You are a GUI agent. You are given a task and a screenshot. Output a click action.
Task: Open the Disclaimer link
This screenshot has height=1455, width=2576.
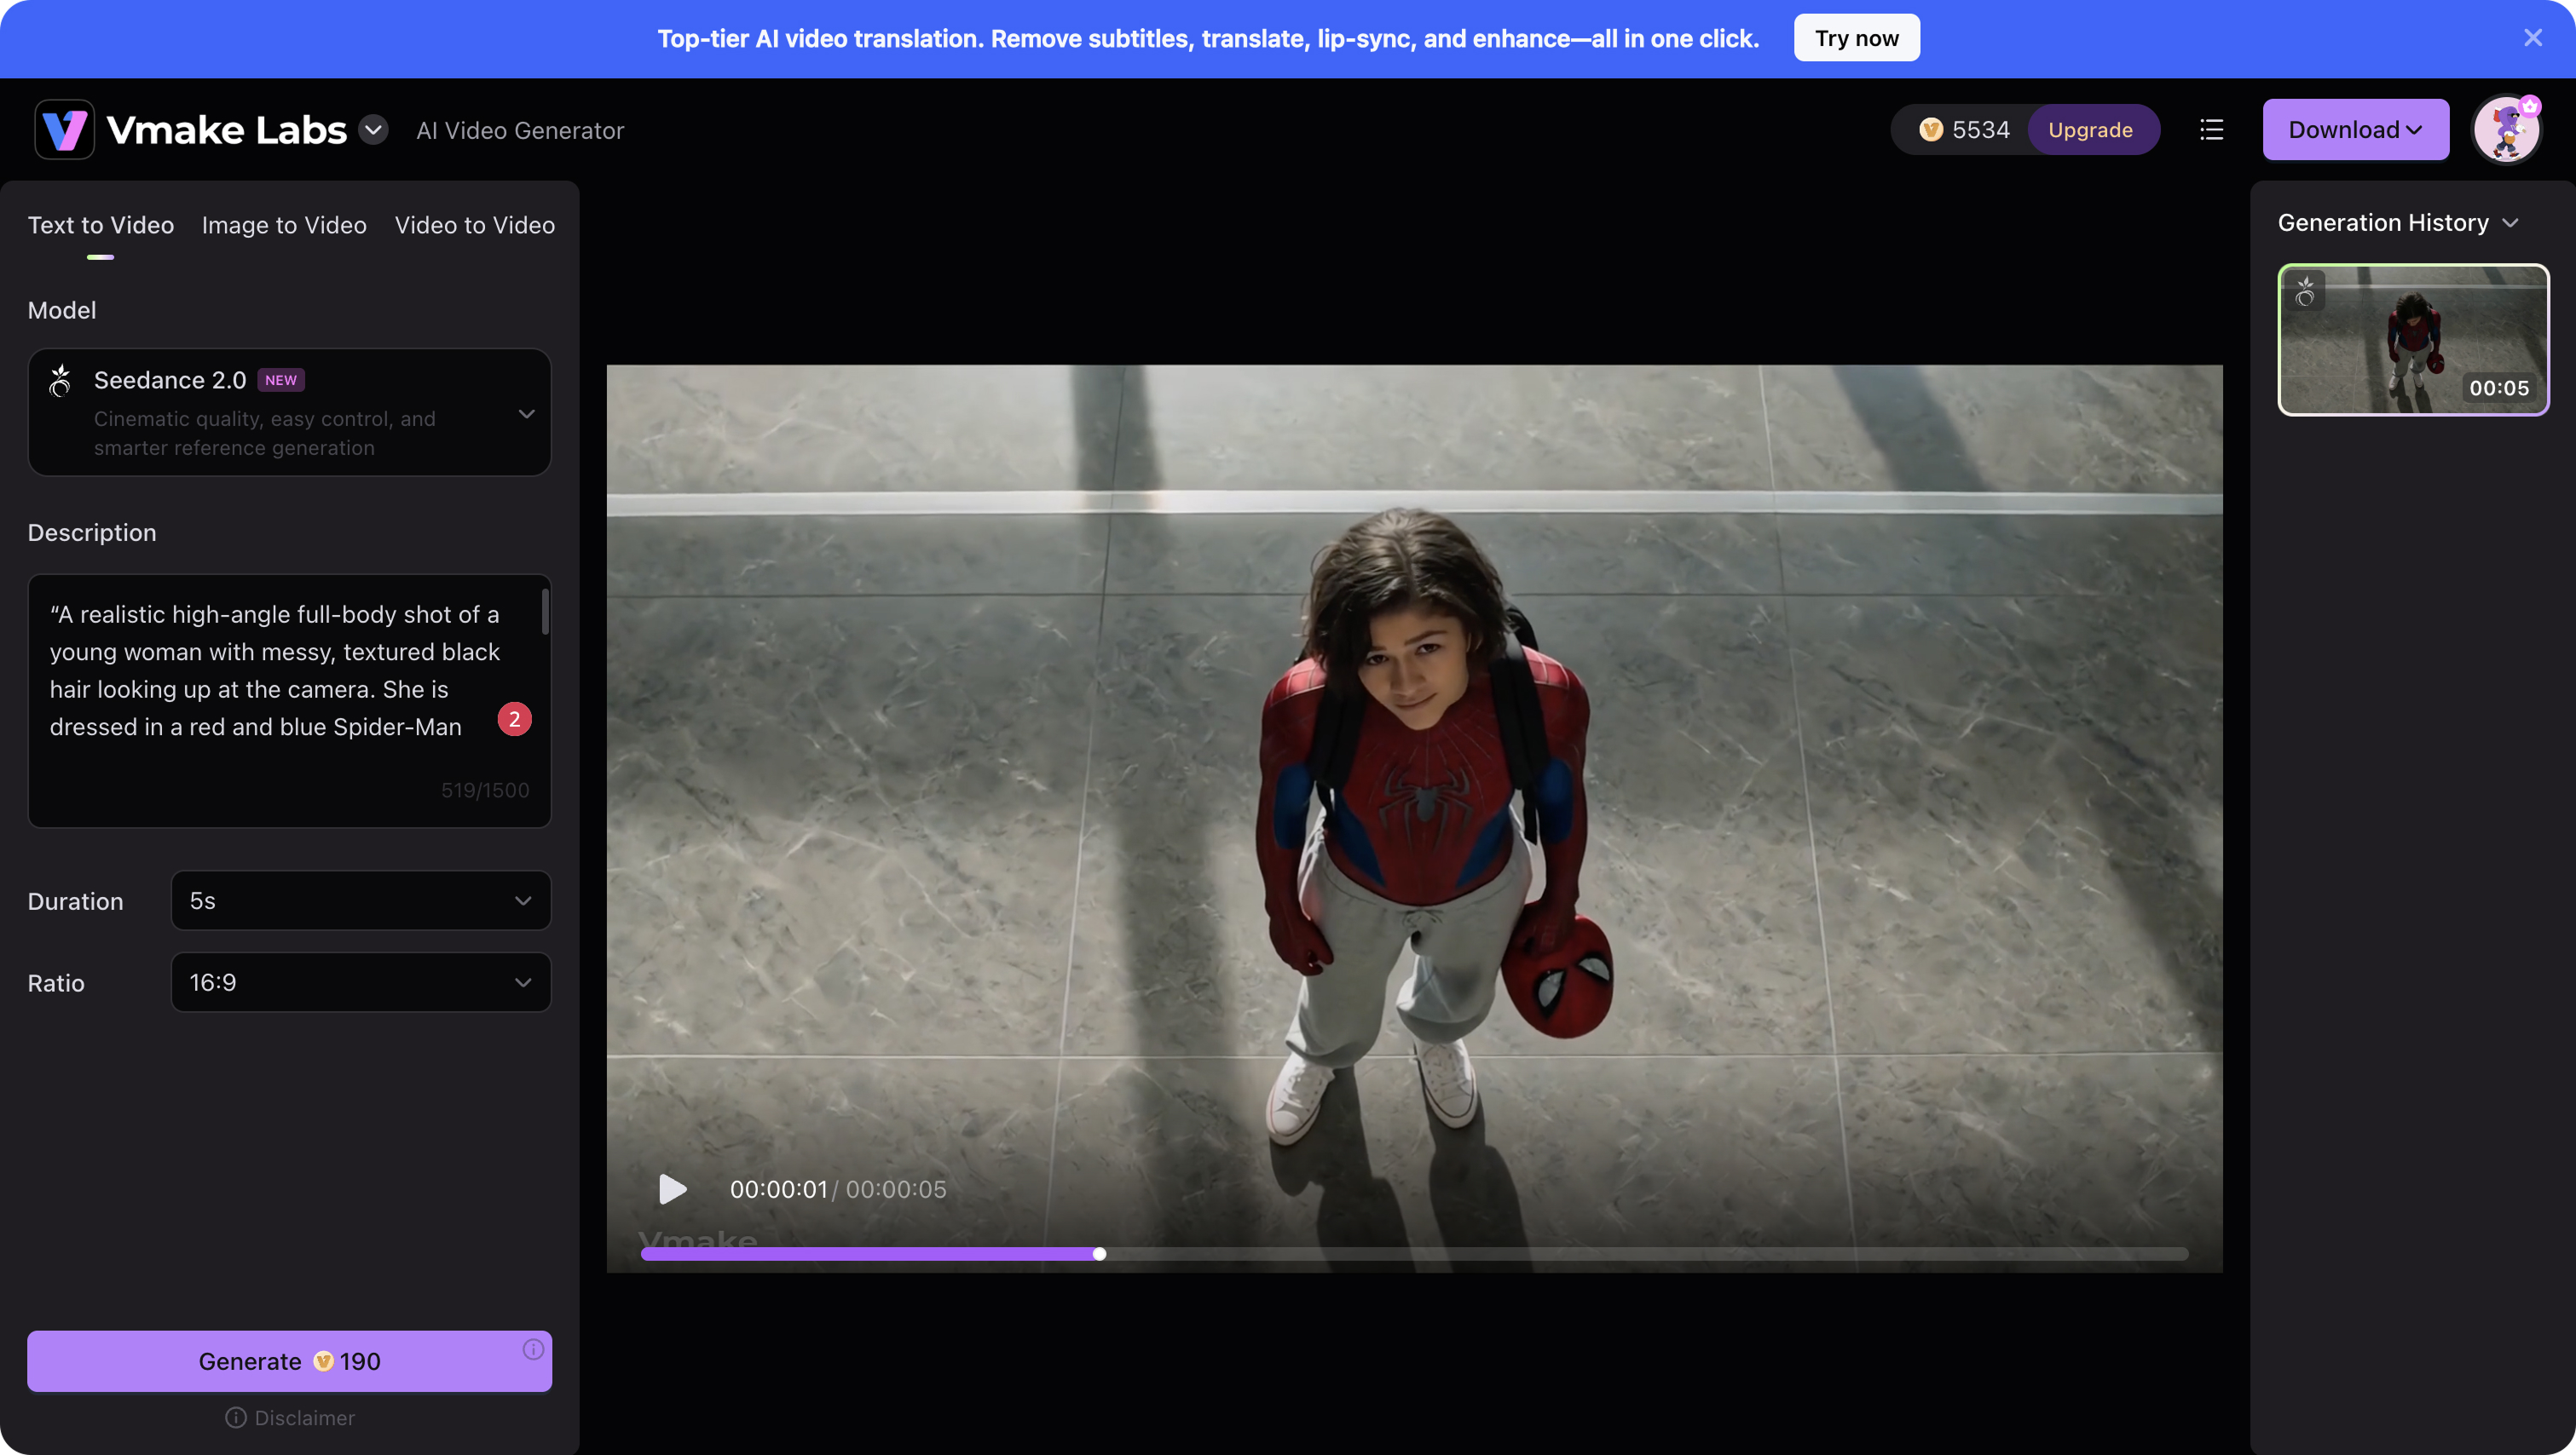coord(290,1419)
